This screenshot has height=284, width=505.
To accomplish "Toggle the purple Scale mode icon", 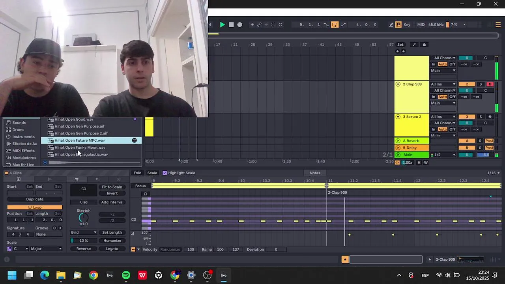I will point(9,249).
